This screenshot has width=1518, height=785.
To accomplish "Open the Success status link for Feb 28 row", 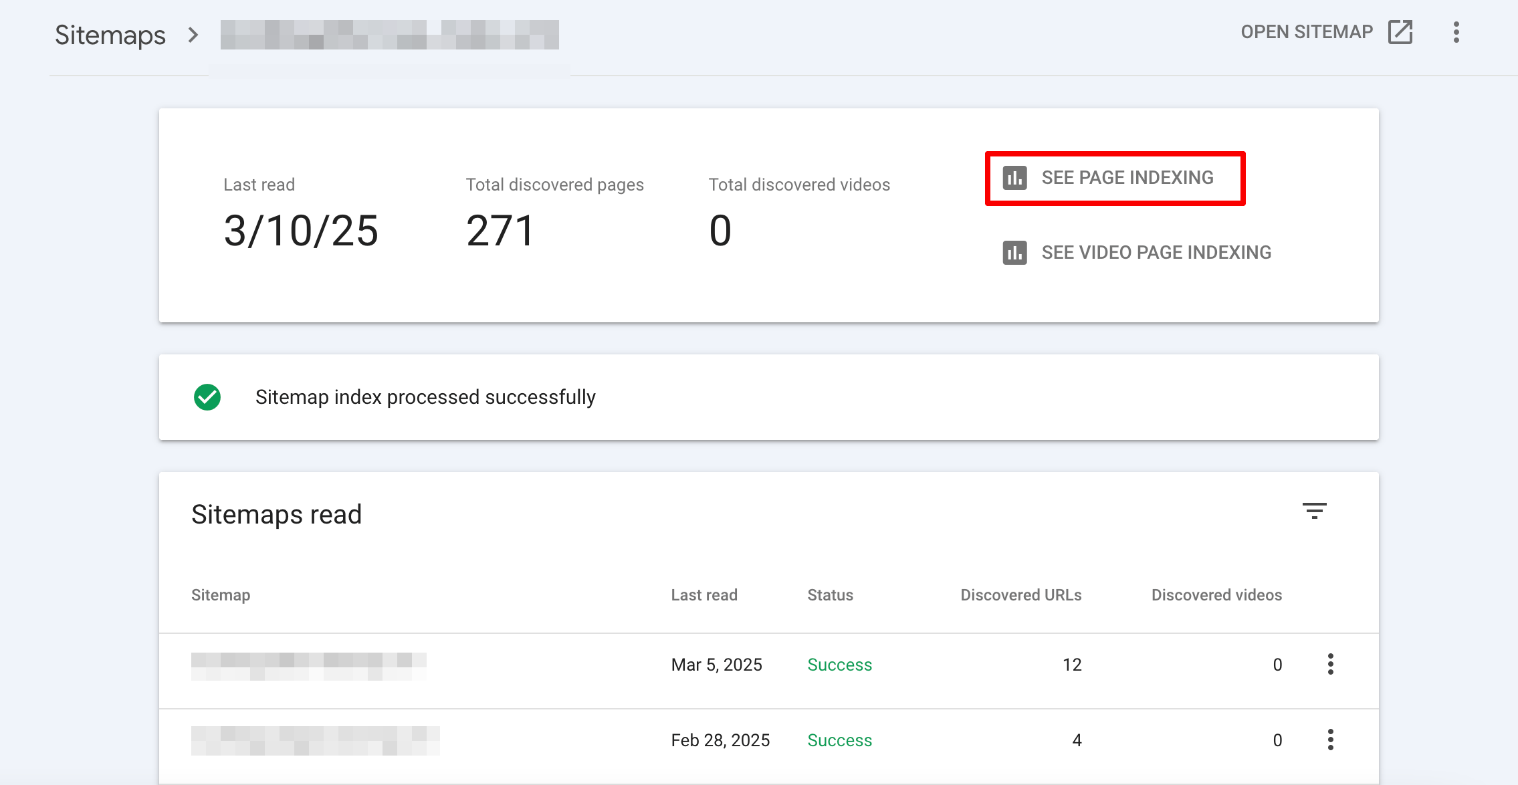I will coord(840,740).
